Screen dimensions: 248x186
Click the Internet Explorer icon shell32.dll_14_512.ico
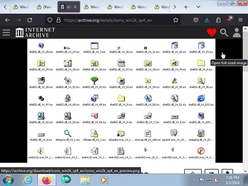201,98
